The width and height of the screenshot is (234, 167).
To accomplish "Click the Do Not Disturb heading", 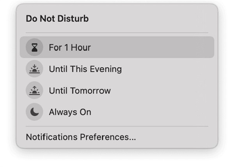I will point(57,19).
